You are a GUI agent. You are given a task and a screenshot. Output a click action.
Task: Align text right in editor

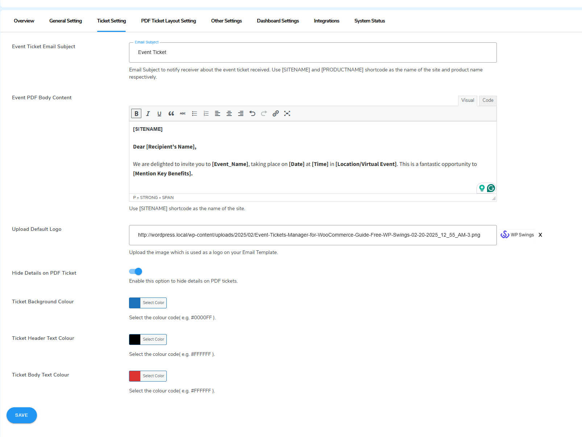pos(241,113)
